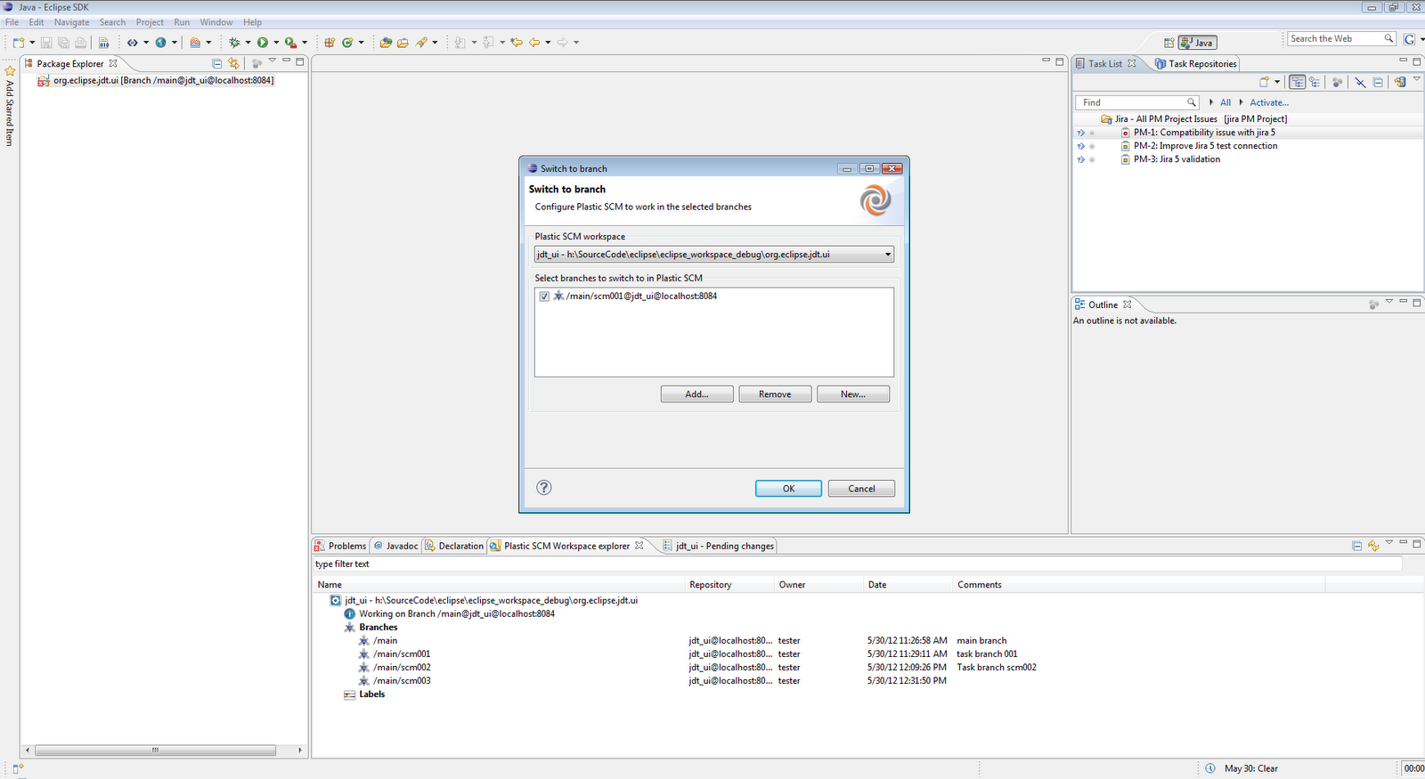Click the Hide Completed Tasks icon in Task List

pyautogui.click(x=1360, y=82)
